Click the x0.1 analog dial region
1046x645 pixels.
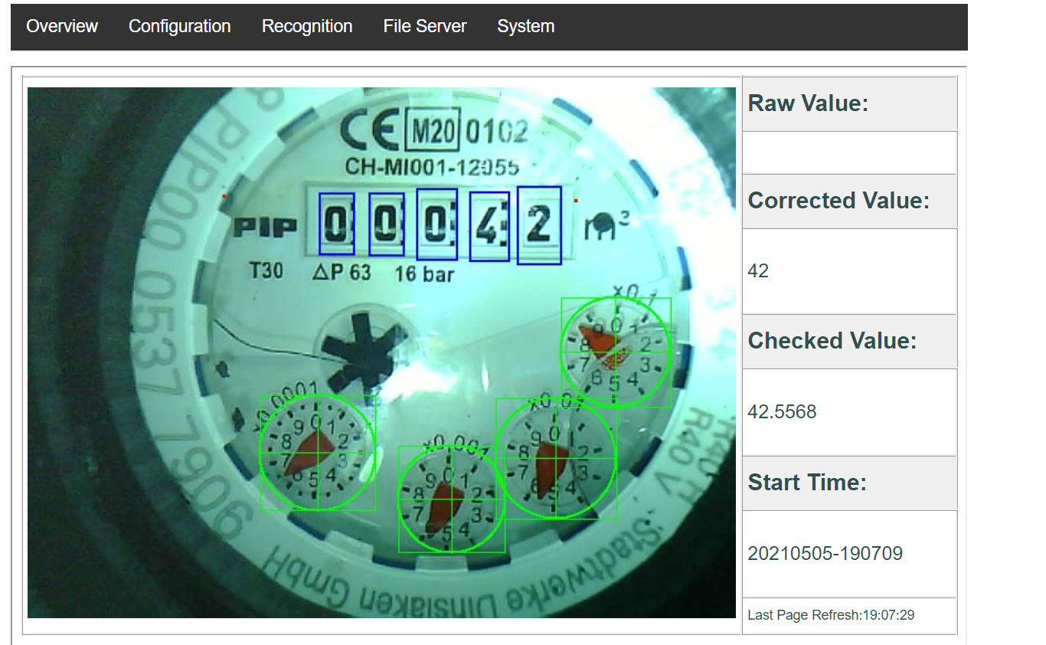(x=616, y=352)
